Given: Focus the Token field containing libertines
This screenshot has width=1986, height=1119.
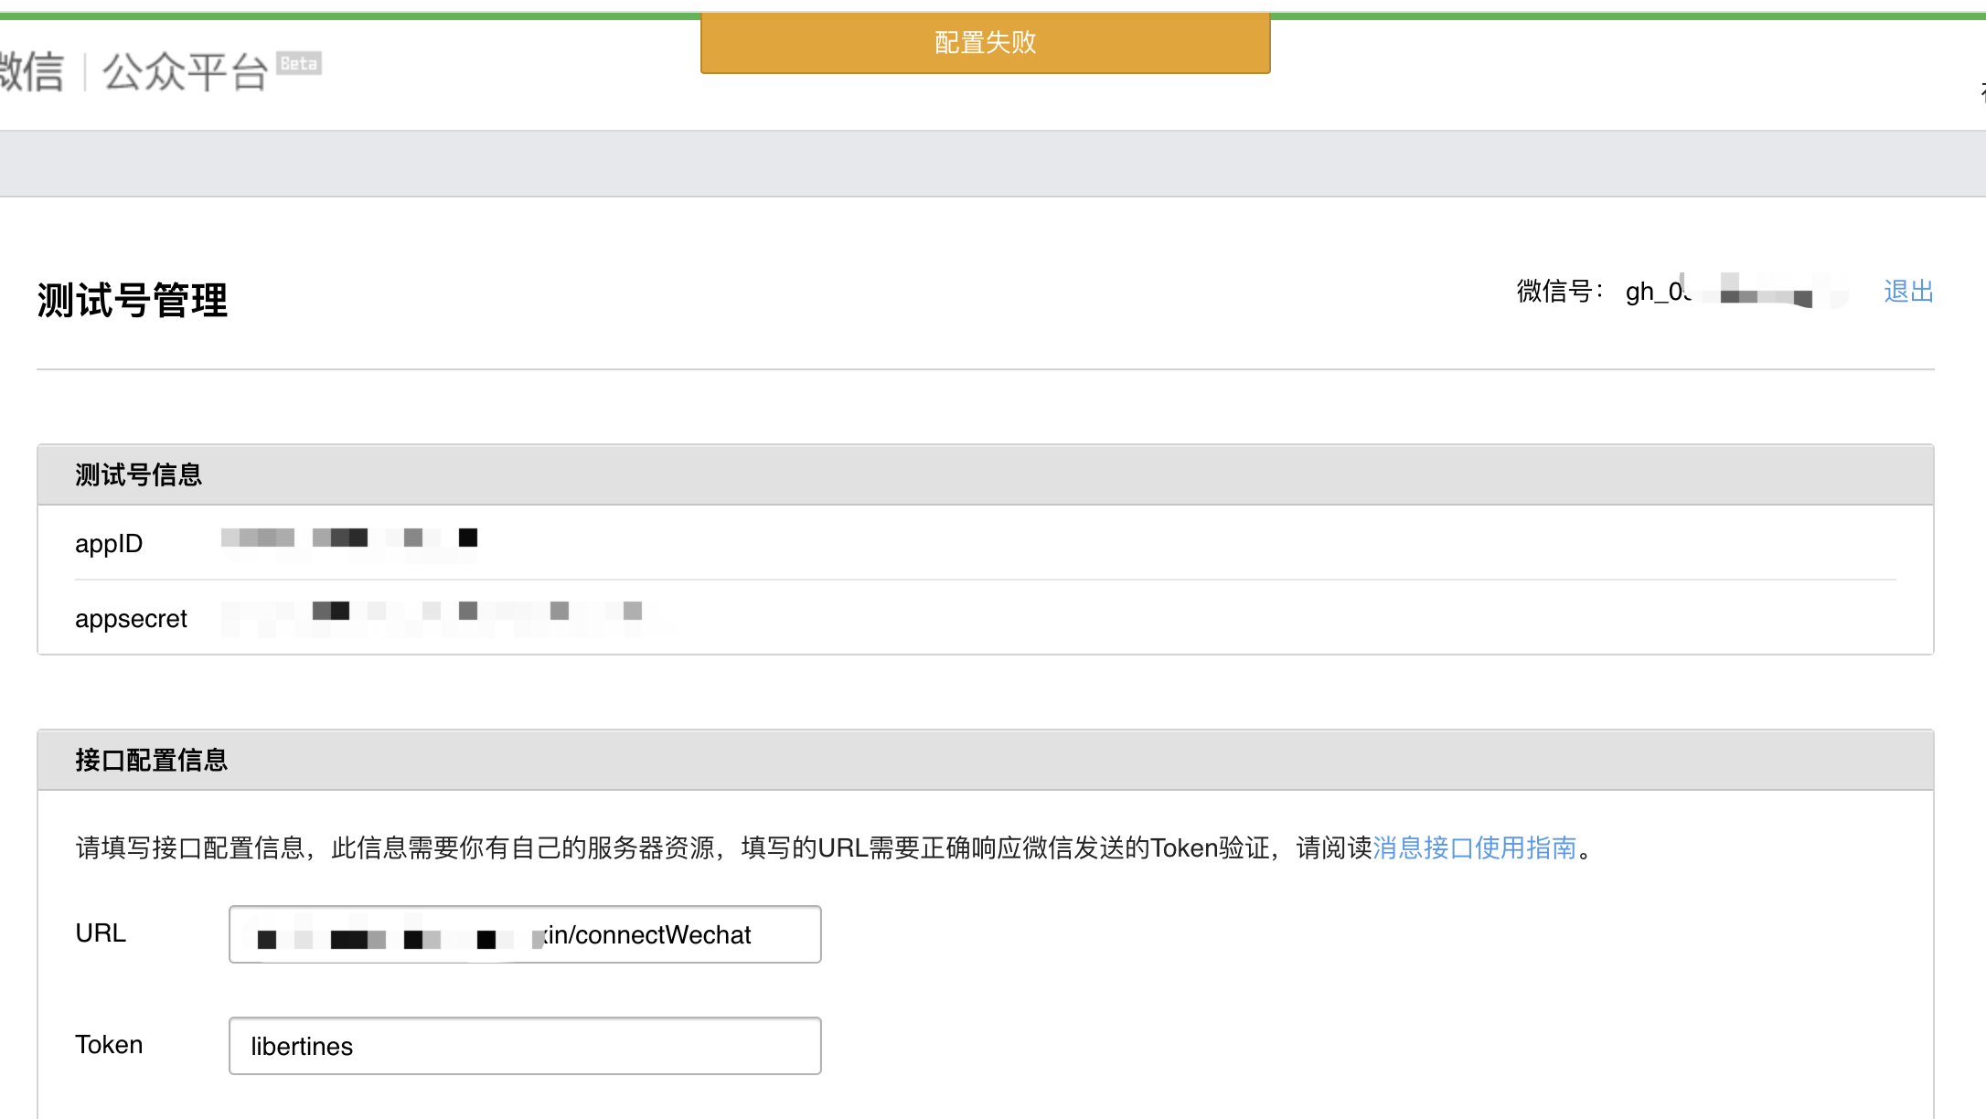Looking at the screenshot, I should (524, 1046).
